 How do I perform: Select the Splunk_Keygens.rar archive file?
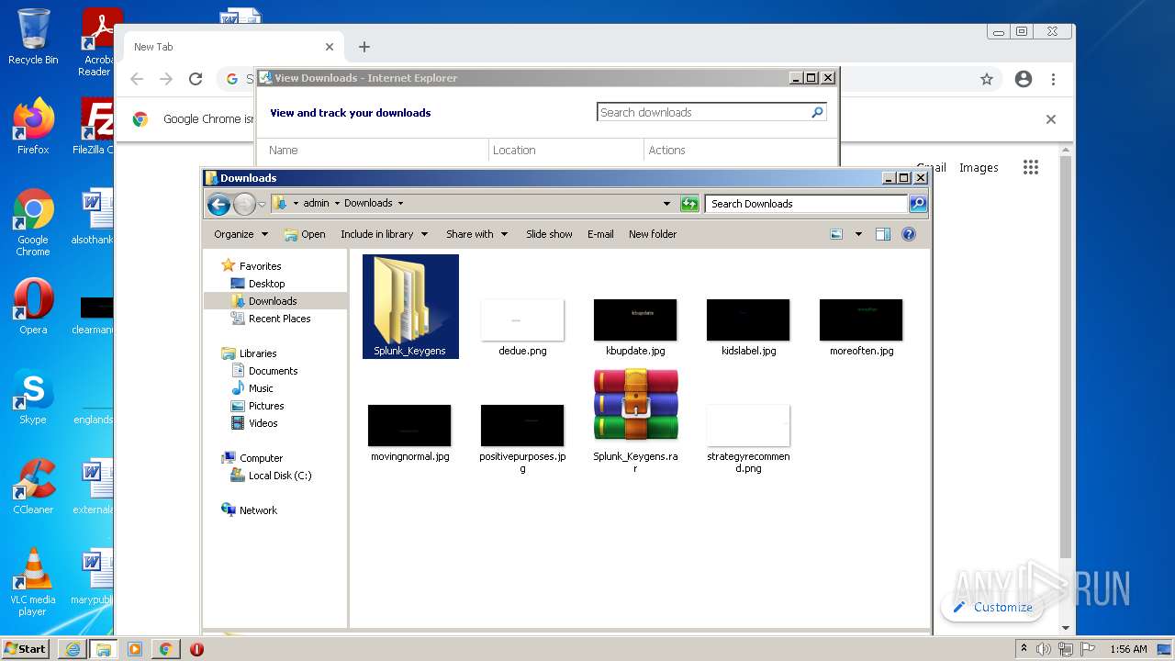[635, 420]
